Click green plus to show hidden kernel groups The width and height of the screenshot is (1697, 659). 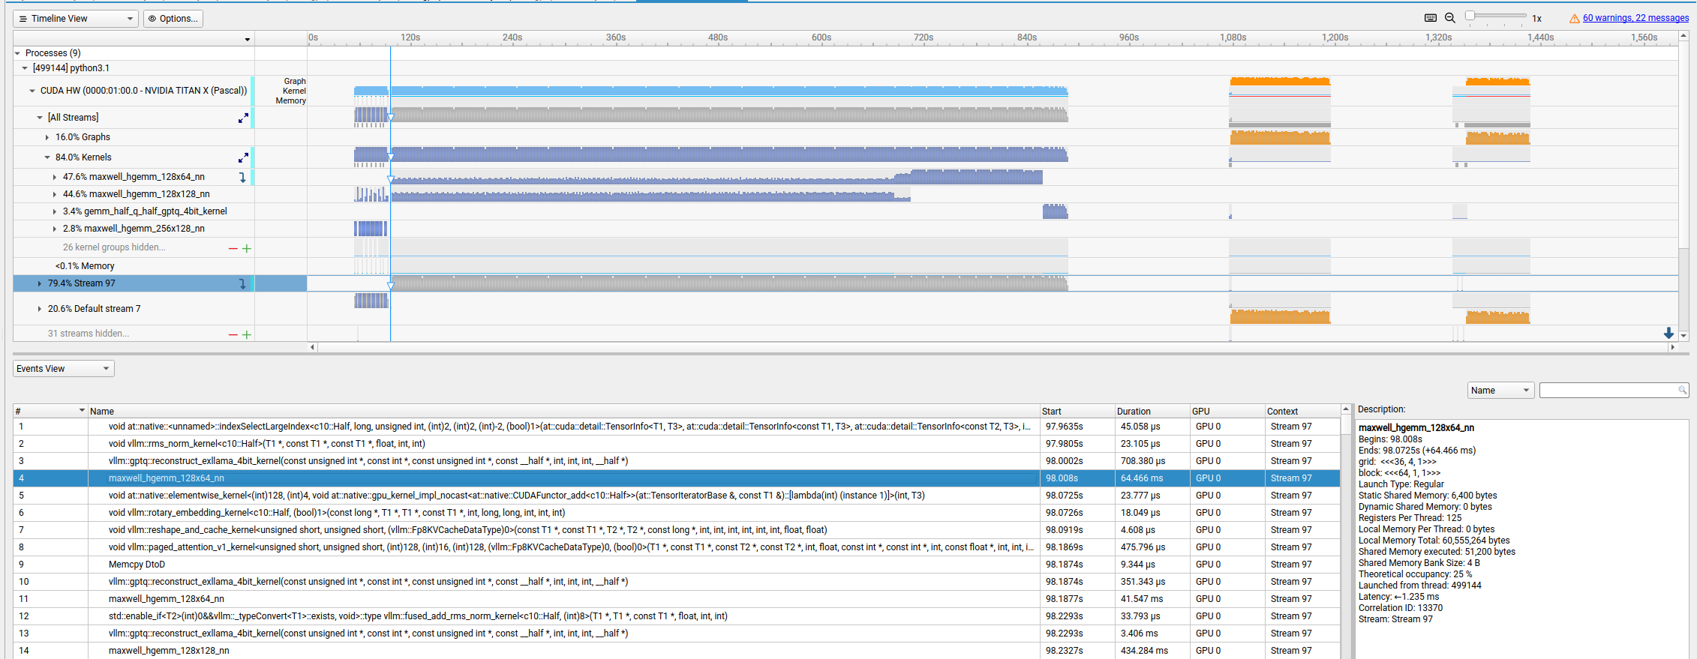pos(247,248)
